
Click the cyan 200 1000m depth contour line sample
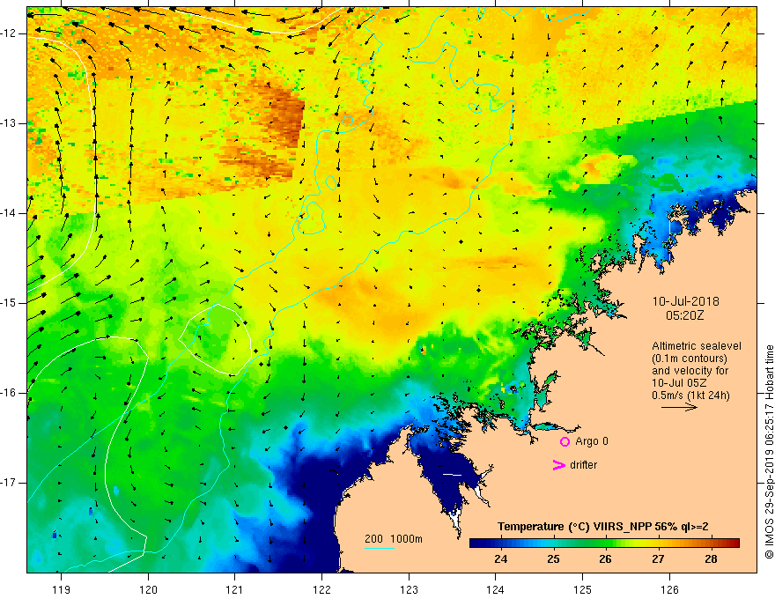[380, 548]
